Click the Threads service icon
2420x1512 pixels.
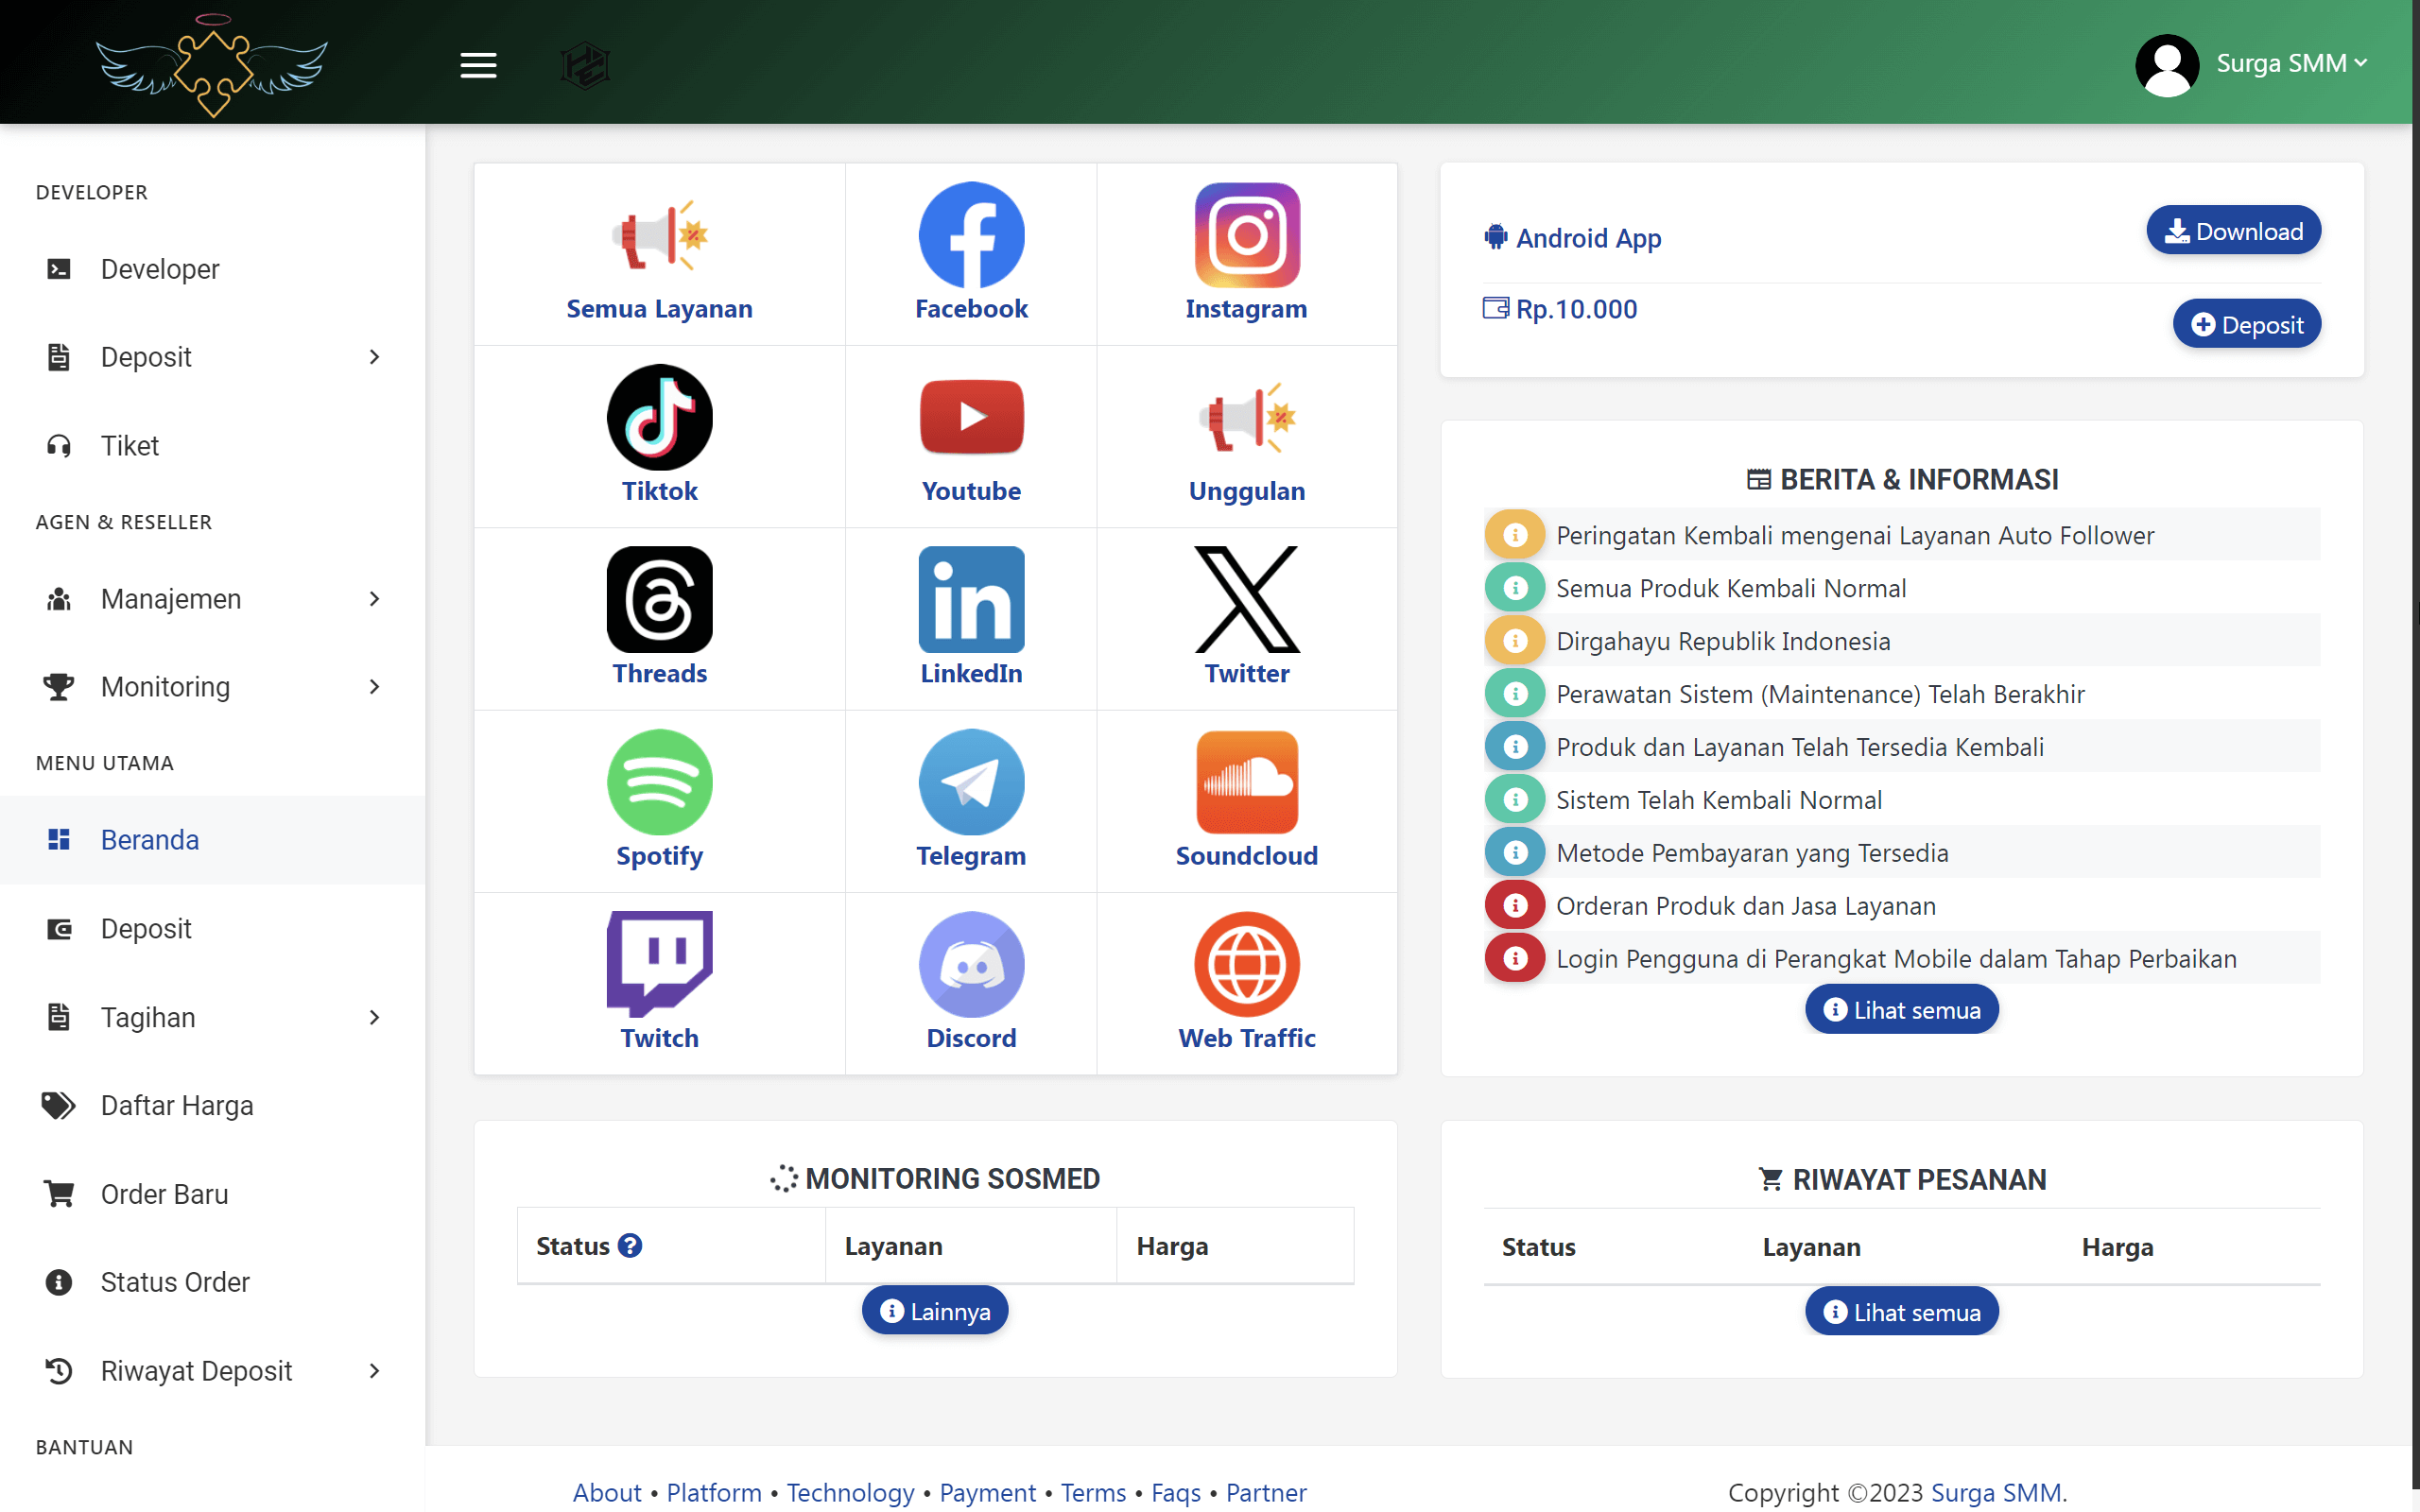tap(659, 600)
